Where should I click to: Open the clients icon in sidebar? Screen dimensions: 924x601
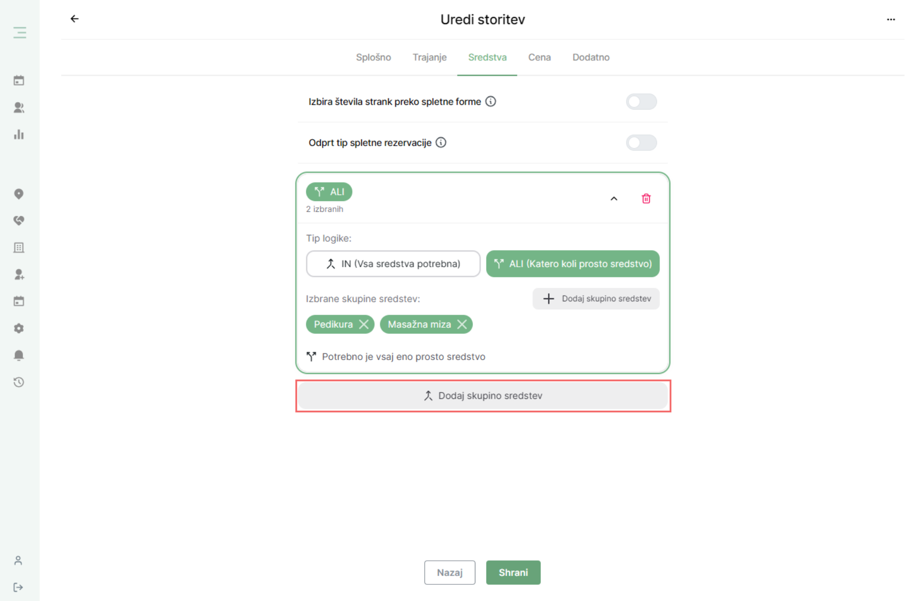coord(19,108)
